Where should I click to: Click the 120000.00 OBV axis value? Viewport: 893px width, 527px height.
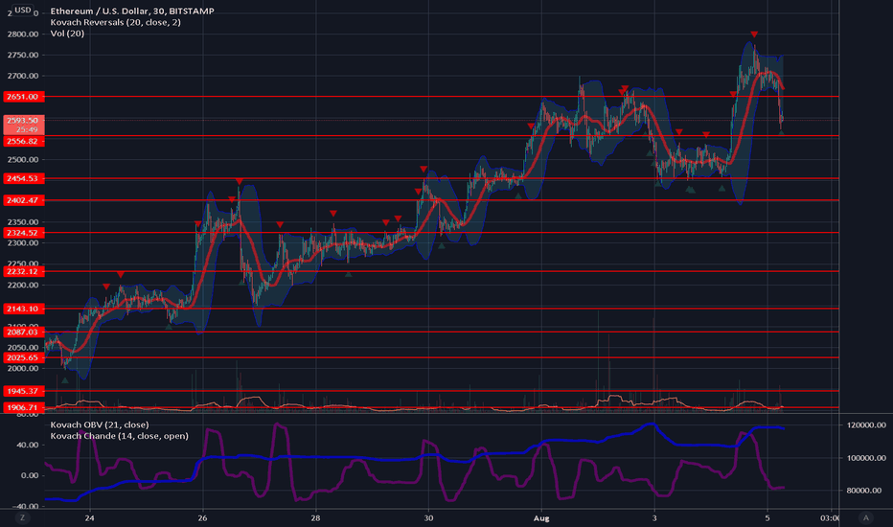coord(866,425)
